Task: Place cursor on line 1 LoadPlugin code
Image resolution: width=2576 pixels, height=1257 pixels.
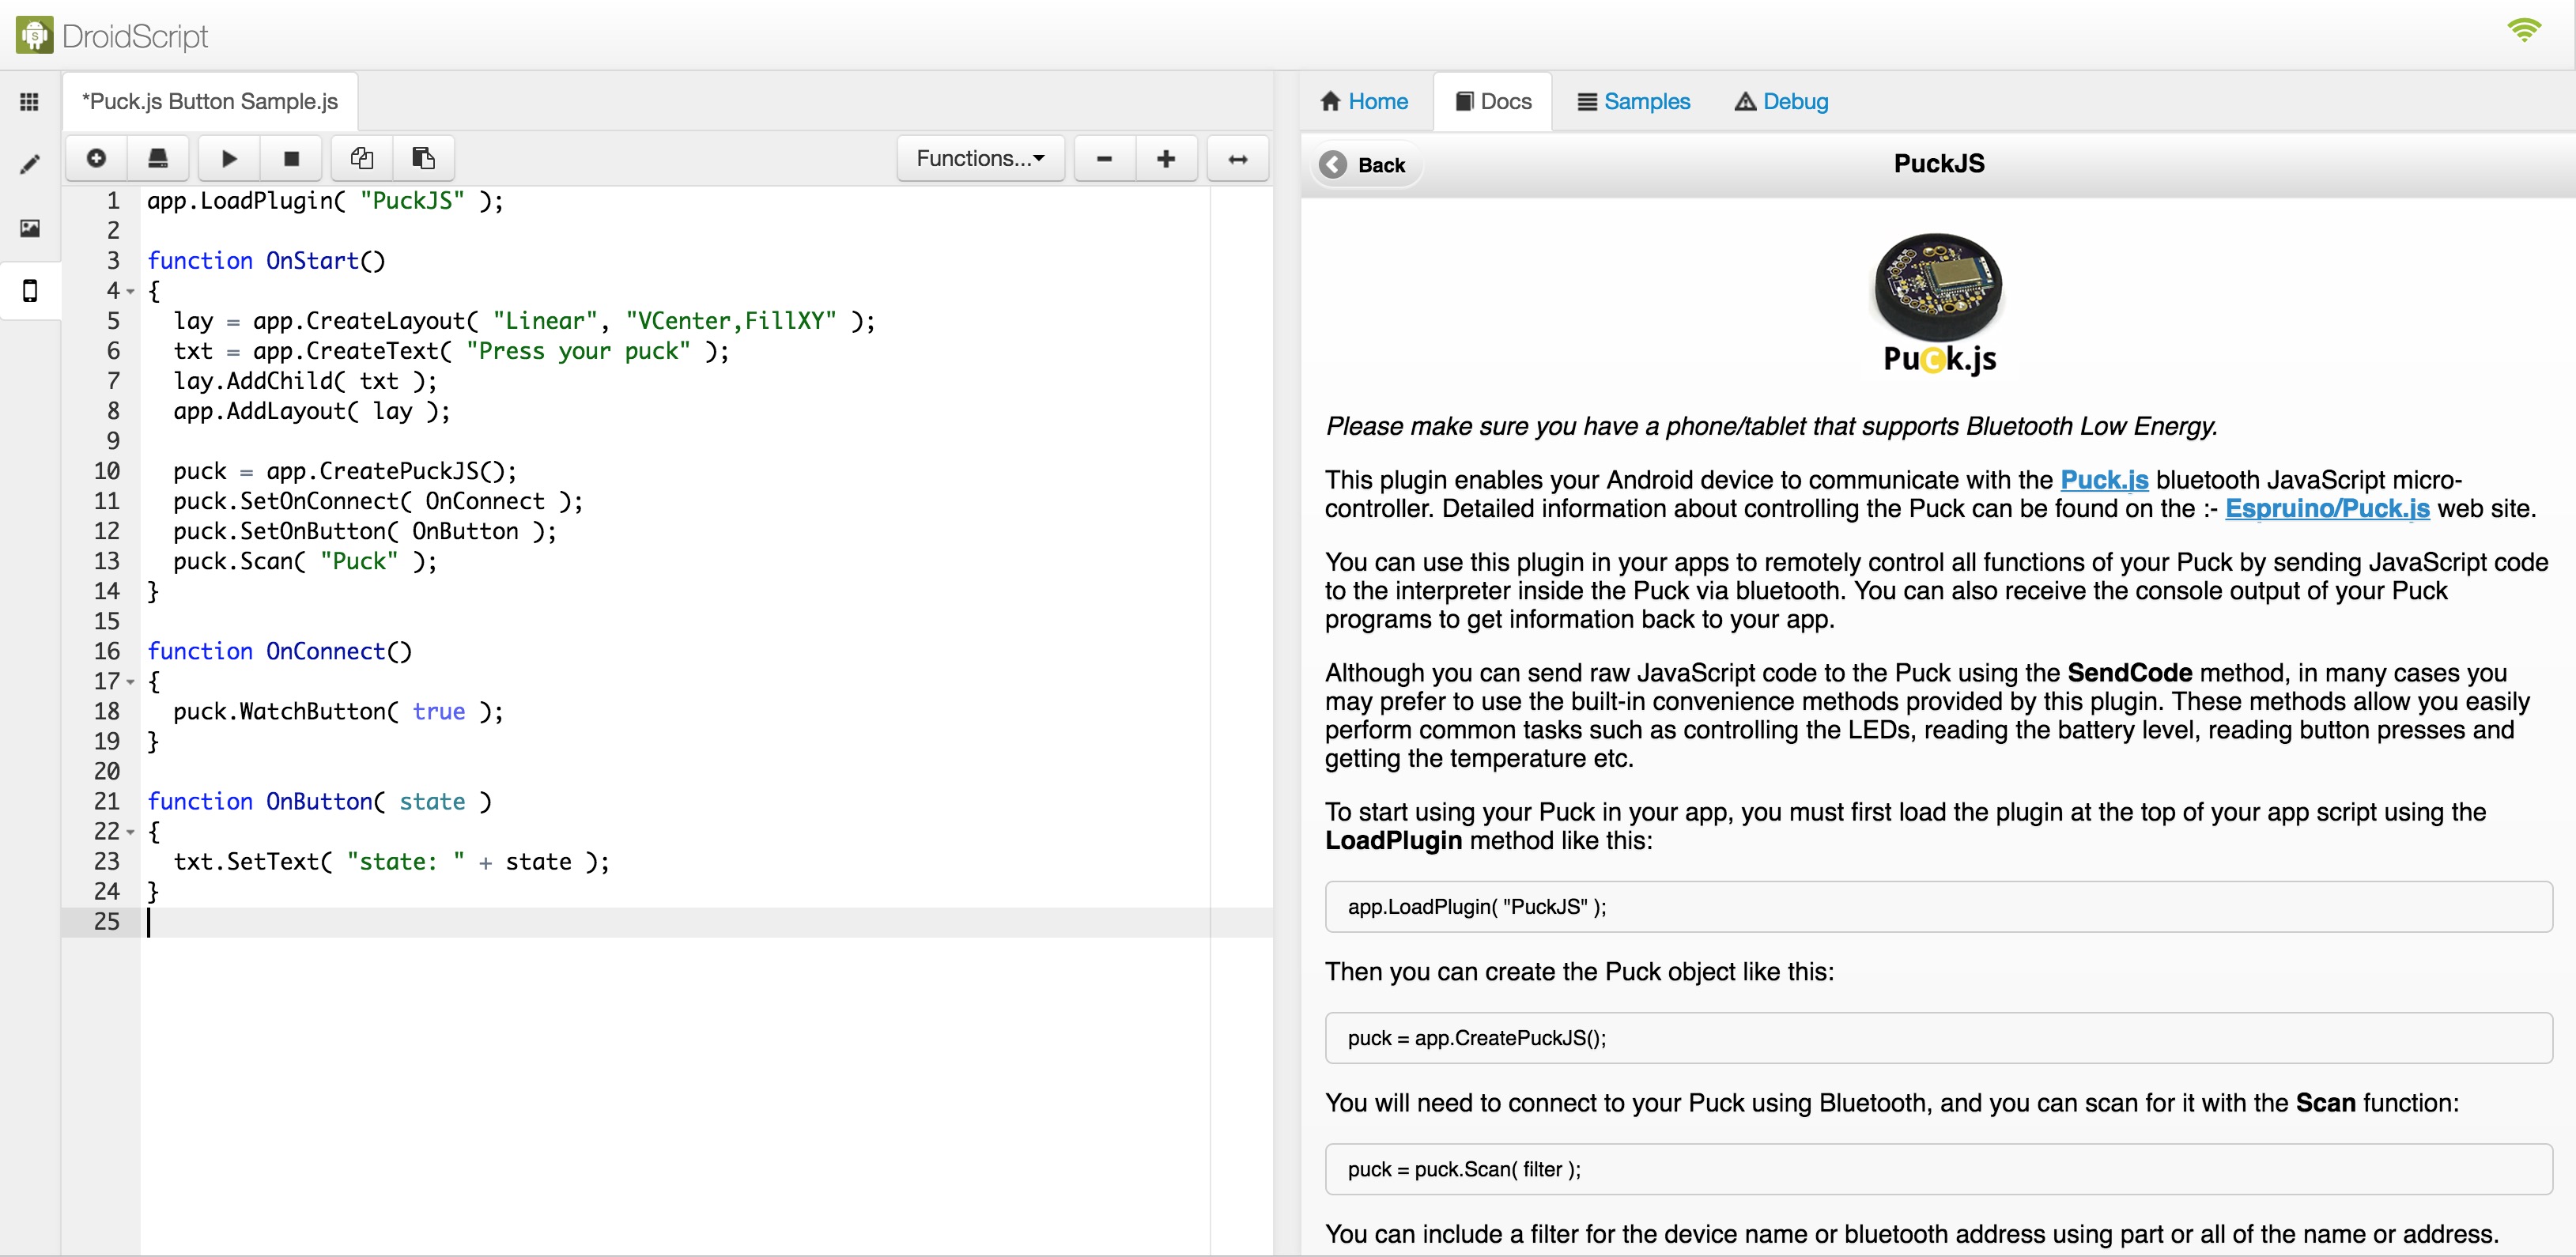Action: point(325,201)
